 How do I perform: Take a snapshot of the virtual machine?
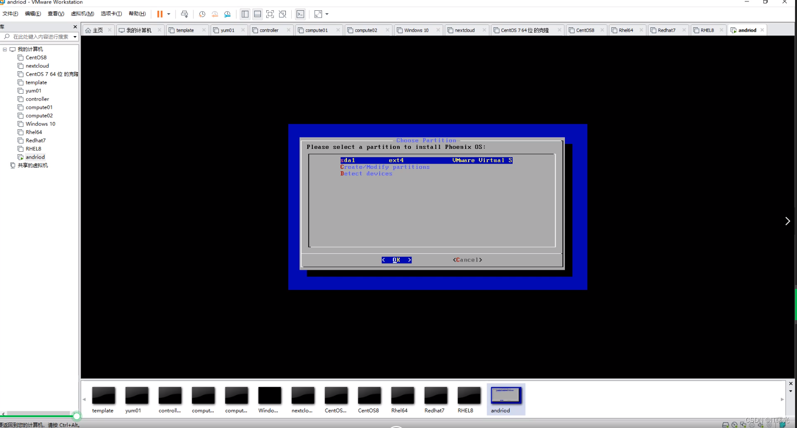(x=202, y=14)
